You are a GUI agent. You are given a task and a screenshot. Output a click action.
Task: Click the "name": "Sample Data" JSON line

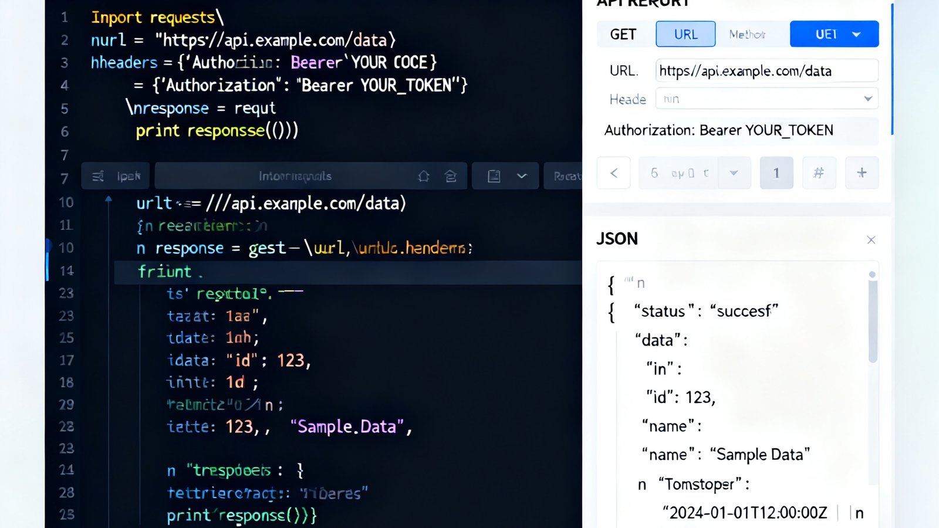coord(726,455)
